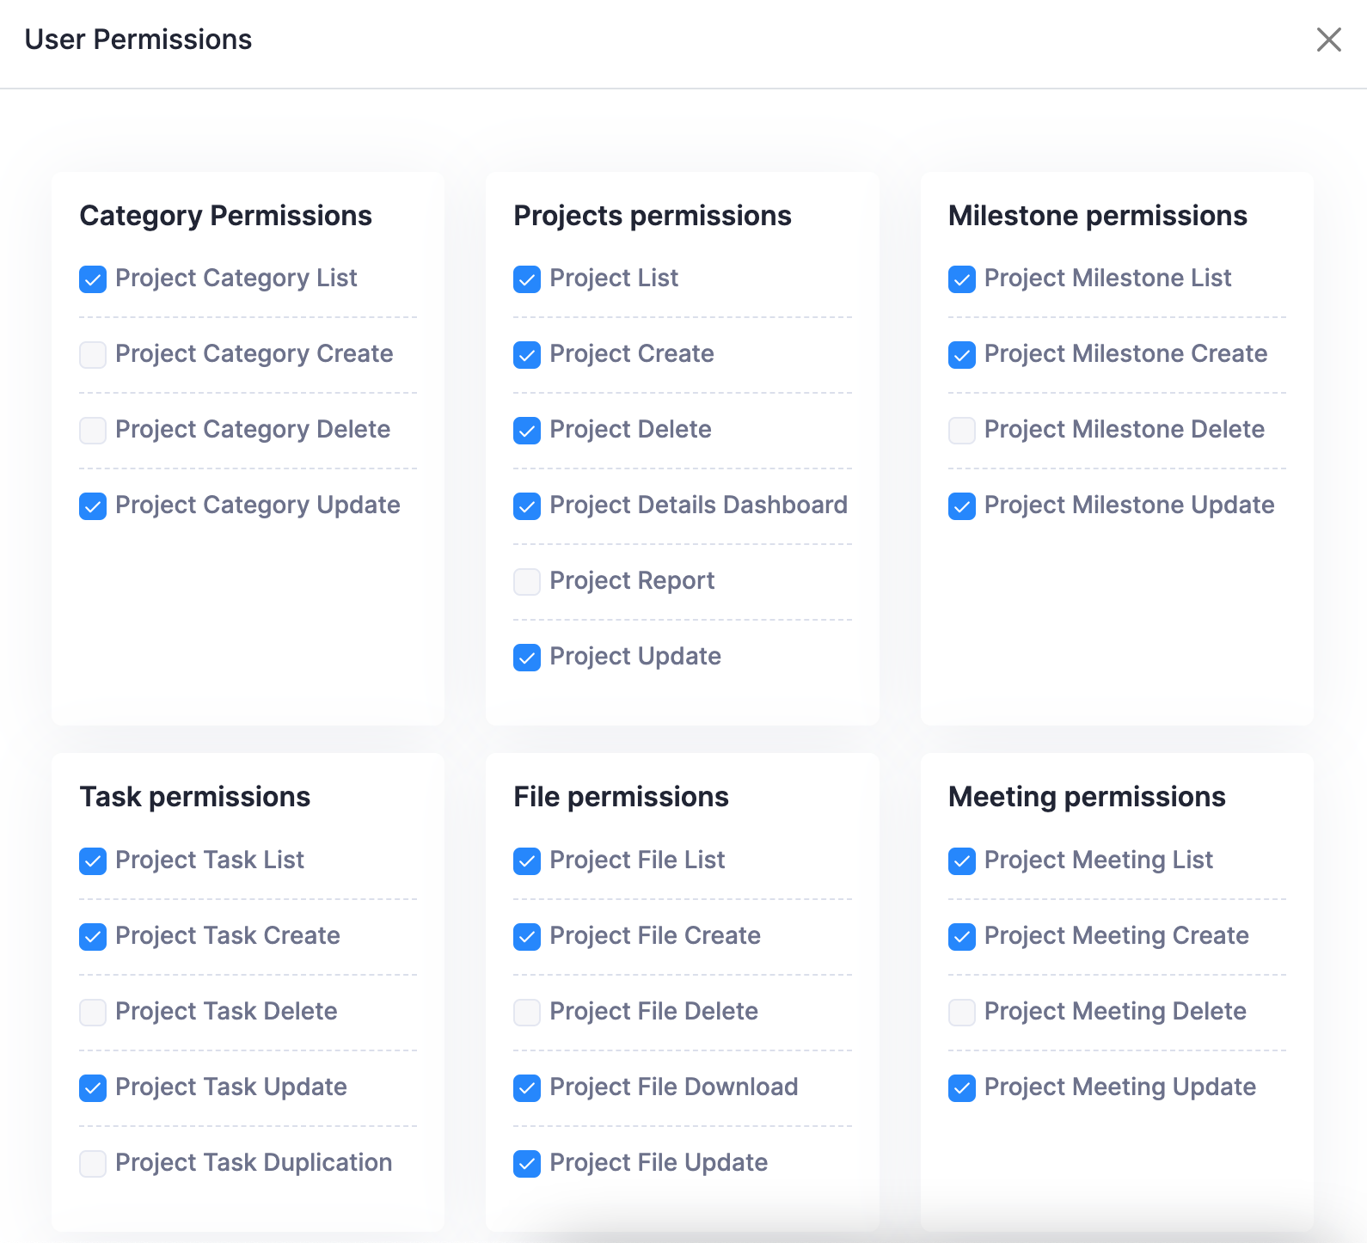Image resolution: width=1367 pixels, height=1243 pixels.
Task: Enable Project Task Delete permission
Action: pyautogui.click(x=93, y=1013)
